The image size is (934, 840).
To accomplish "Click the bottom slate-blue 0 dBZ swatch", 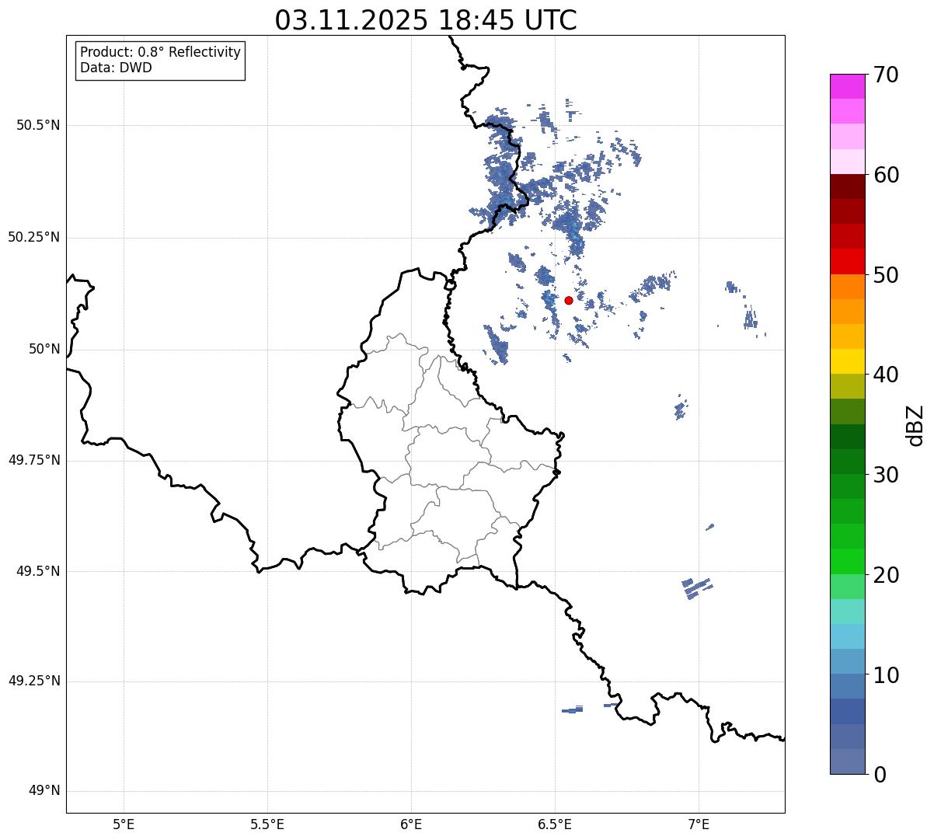I will [x=842, y=762].
